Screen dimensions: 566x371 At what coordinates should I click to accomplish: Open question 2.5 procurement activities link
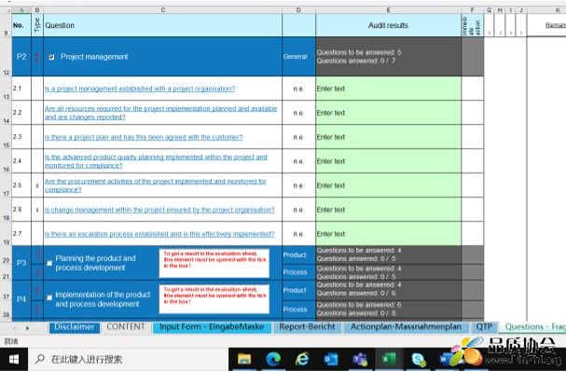click(x=156, y=185)
